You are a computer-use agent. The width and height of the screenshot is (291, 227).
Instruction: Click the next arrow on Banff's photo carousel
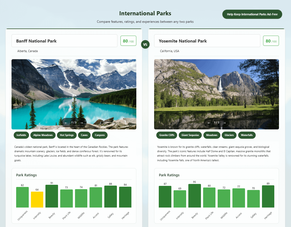coord(82,123)
